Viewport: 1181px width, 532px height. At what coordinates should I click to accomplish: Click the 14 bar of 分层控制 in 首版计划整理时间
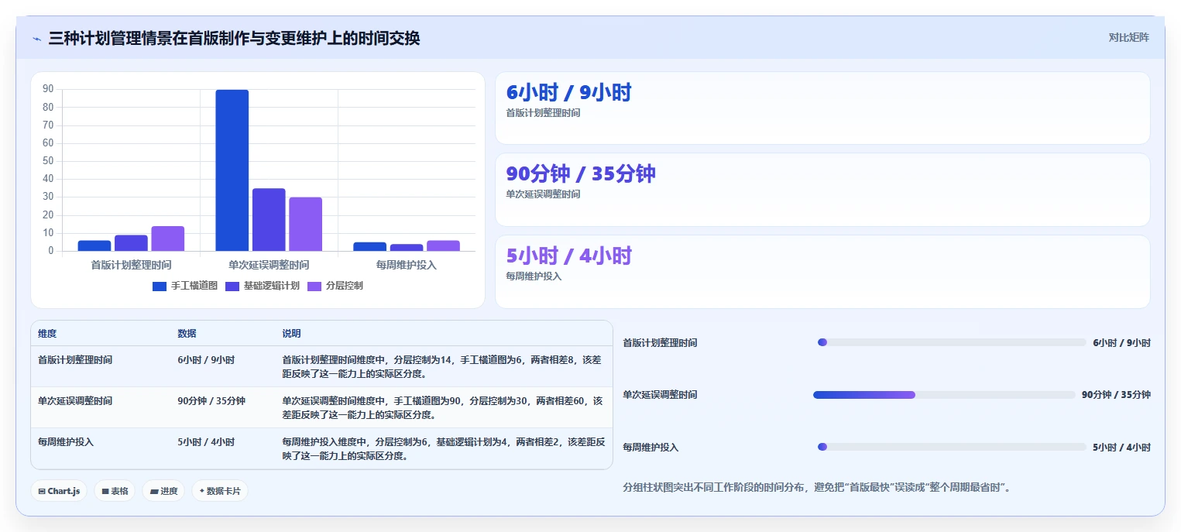coord(168,239)
